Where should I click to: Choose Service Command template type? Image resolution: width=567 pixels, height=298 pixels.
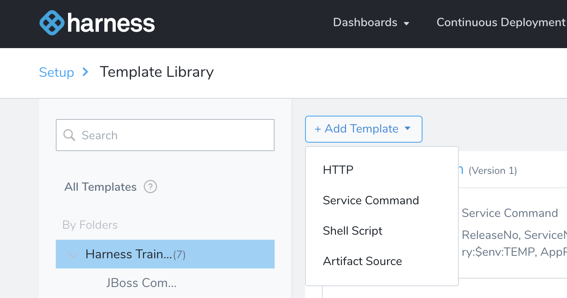coord(371,200)
